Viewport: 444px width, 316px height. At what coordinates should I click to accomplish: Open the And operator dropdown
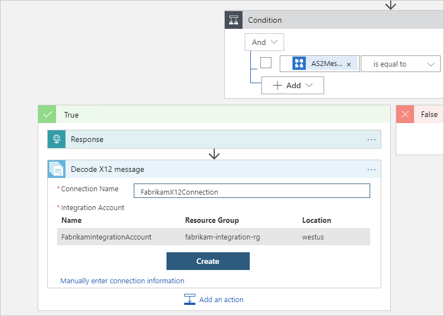click(264, 42)
